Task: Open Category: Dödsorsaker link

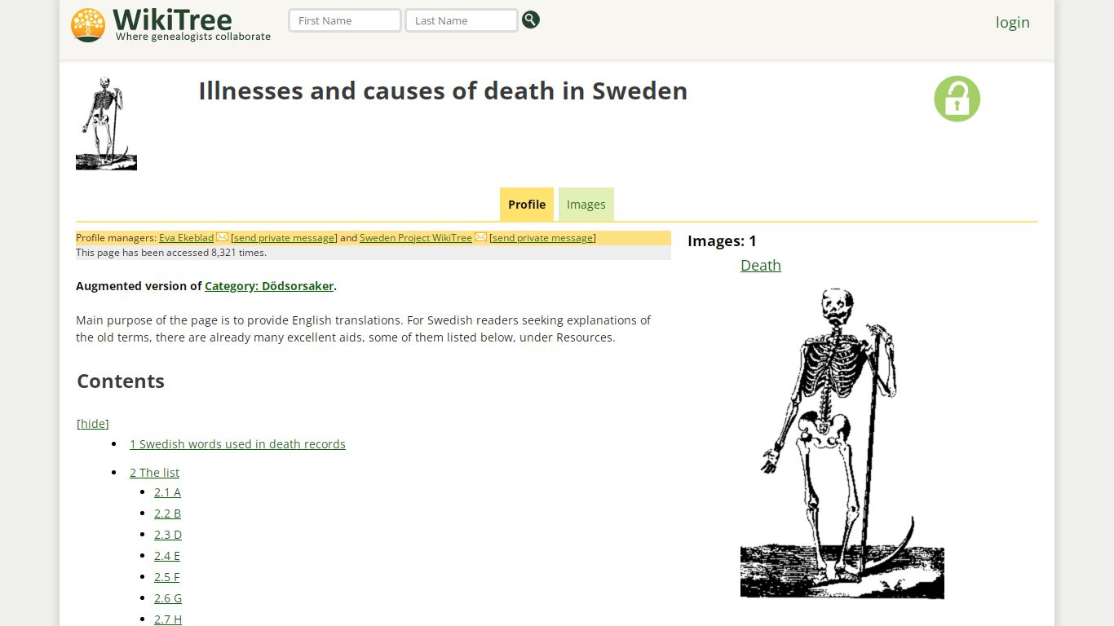Action: point(269,286)
